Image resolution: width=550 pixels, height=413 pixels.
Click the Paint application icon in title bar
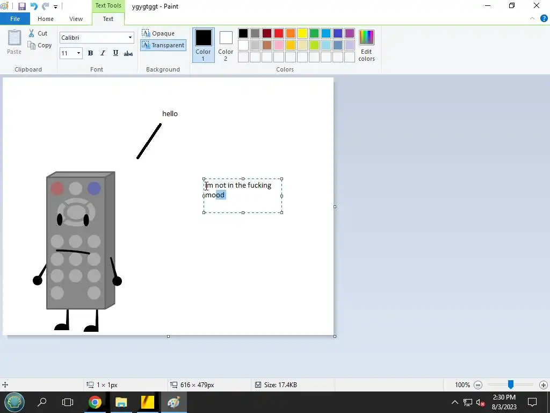[x=4, y=6]
